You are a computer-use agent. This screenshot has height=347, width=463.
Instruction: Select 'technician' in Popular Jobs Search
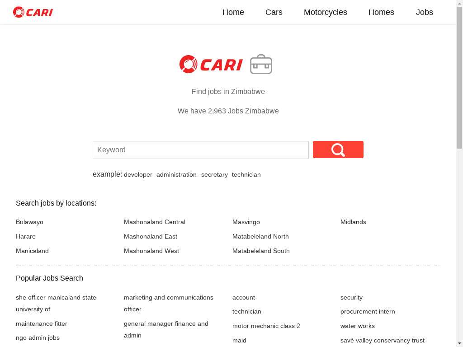pyautogui.click(x=246, y=312)
